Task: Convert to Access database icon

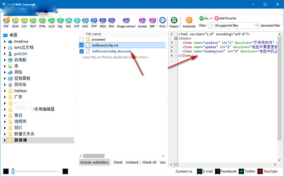Action: pos(142,23)
